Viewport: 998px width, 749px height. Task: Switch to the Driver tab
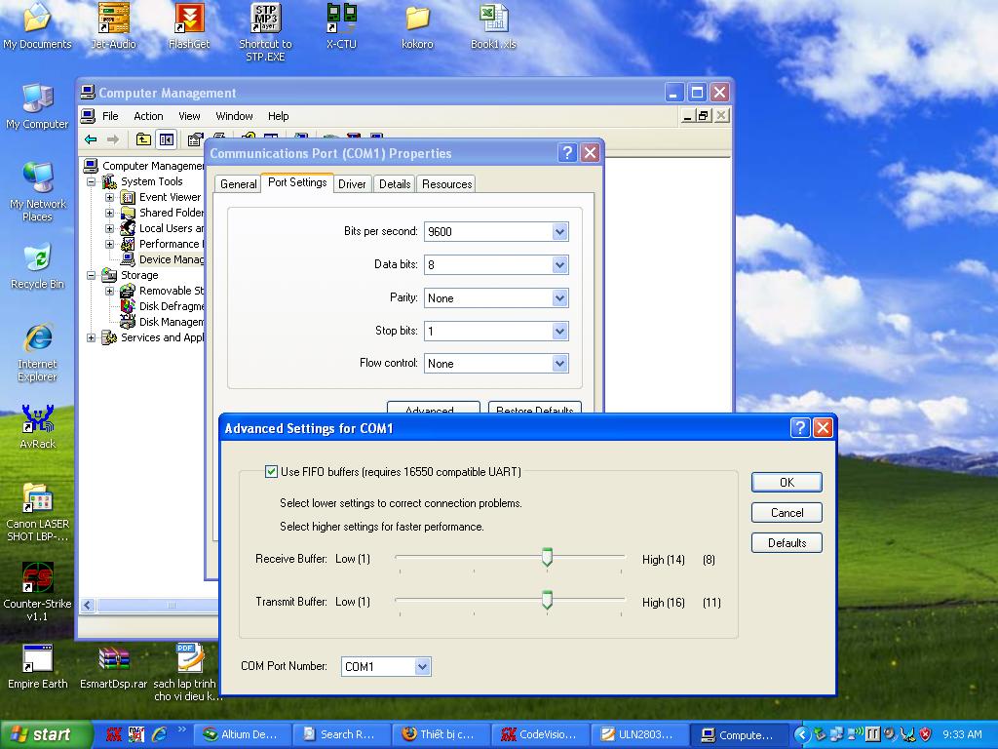(x=352, y=184)
